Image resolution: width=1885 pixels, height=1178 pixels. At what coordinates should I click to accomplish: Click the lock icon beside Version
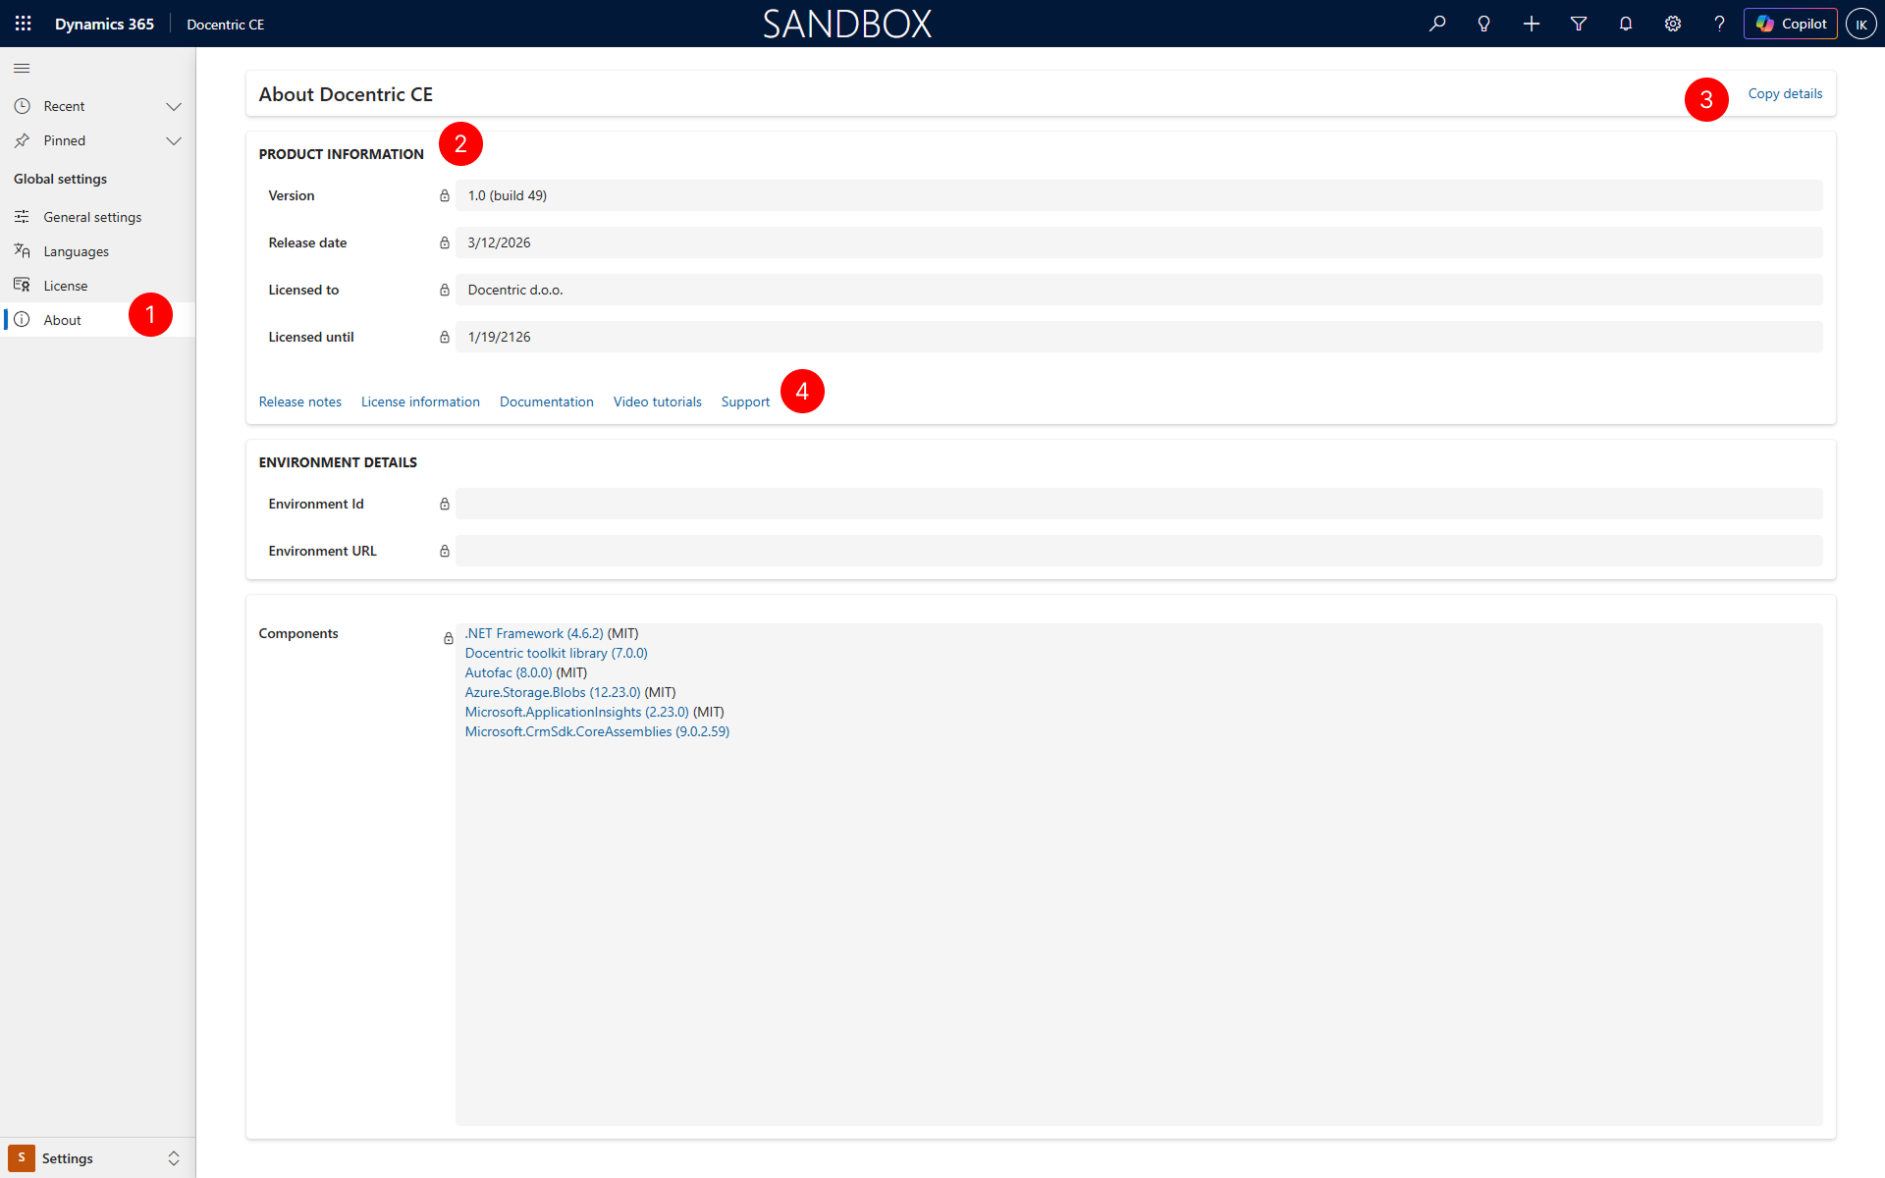tap(445, 195)
